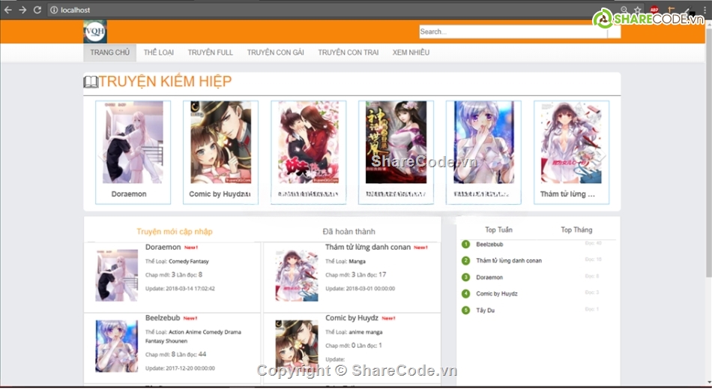Image resolution: width=712 pixels, height=390 pixels.
Task: Open Comic by Huydz in the Top ranking
Action: pos(497,294)
